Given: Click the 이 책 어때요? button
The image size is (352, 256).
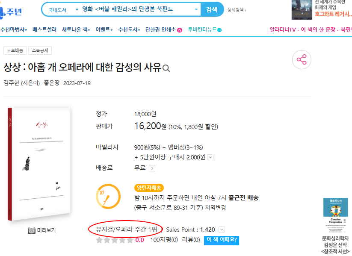Looking at the screenshot, I should coord(222,240).
